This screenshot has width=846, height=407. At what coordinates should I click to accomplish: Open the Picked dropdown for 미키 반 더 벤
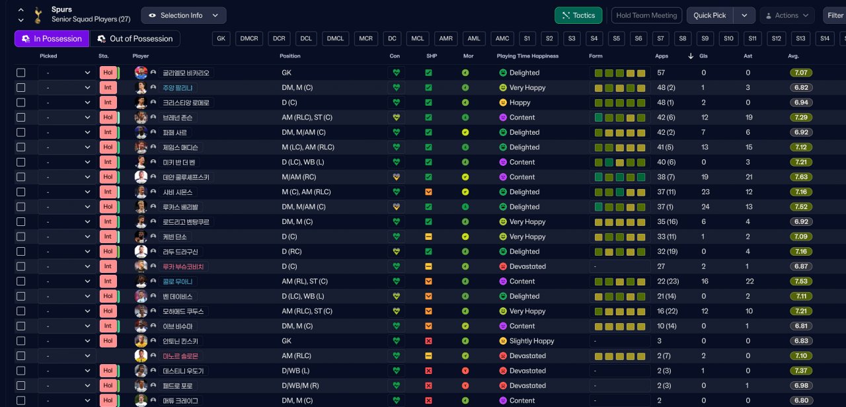[x=65, y=162]
